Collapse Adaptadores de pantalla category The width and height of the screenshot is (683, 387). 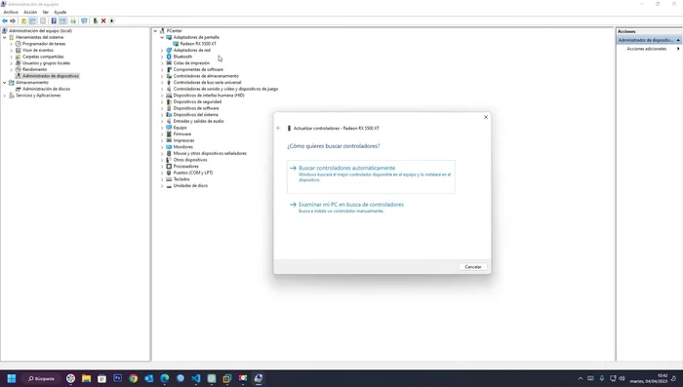[162, 37]
